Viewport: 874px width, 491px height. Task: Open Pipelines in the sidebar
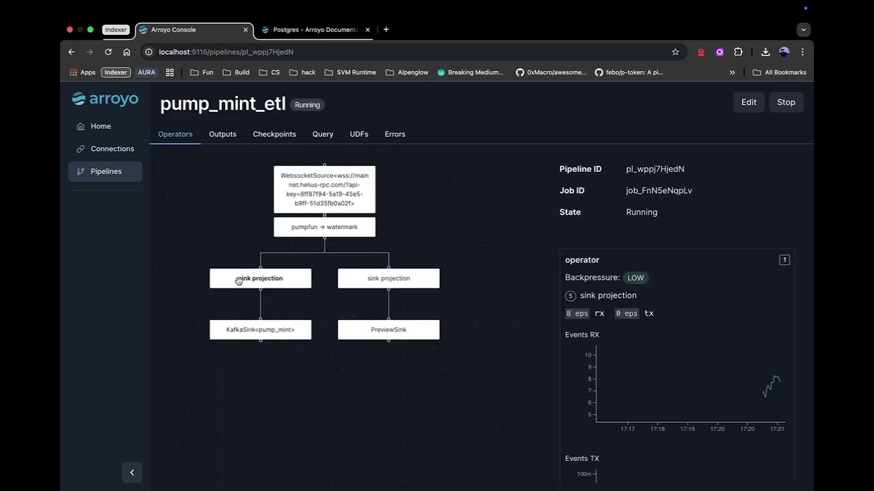point(105,171)
